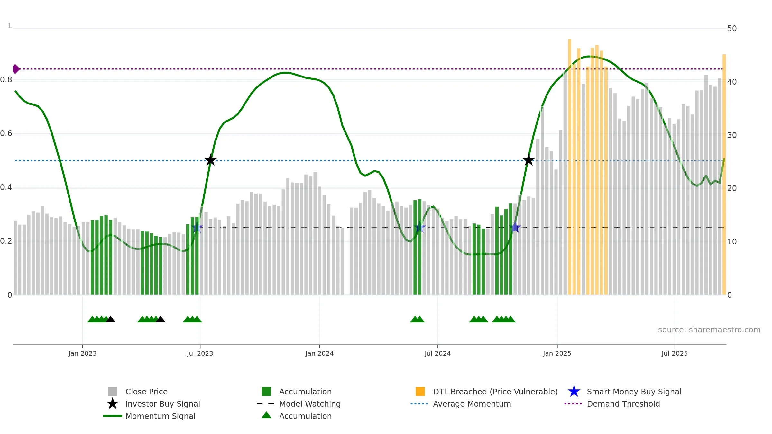Image resolution: width=772 pixels, height=434 pixels.
Task: Click the blue Smart Money Buy Signal legend star
Action: coord(574,392)
